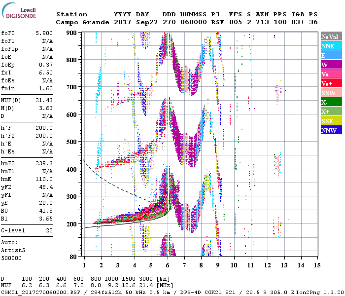Click the foF2 value 5.900

pos(44,33)
